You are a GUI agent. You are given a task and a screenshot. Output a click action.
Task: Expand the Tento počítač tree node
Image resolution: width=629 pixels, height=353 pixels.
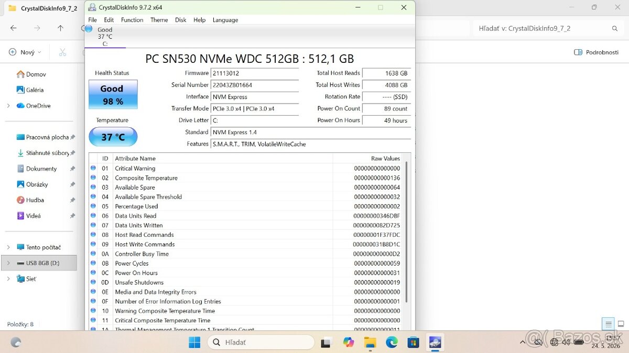8,247
